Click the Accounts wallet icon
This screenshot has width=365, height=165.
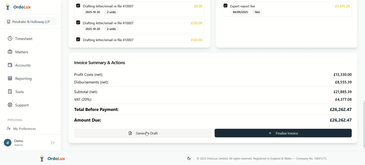pos(10,65)
